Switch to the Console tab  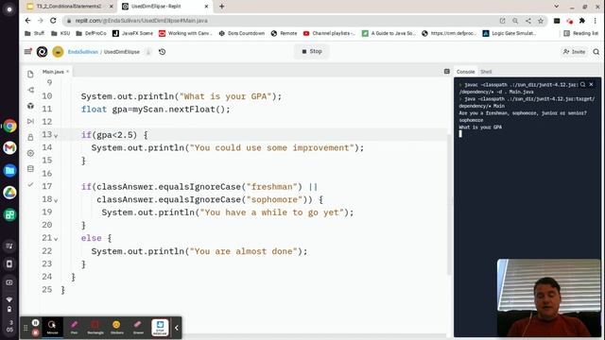465,72
